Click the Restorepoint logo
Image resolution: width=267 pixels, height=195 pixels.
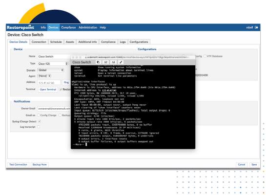coord(21,27)
